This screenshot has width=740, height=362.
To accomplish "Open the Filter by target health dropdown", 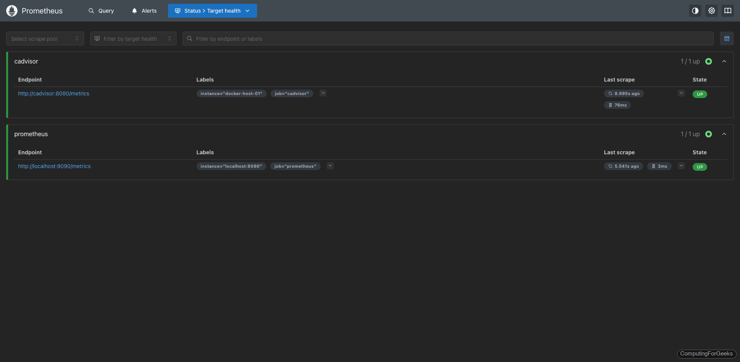I will (x=133, y=38).
